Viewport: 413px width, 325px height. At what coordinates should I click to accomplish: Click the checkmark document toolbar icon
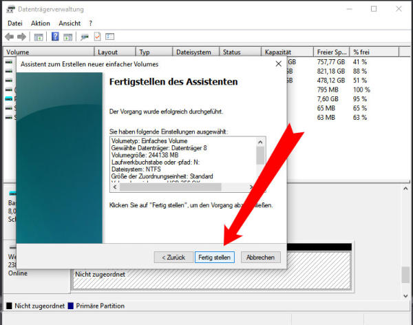tap(98, 36)
